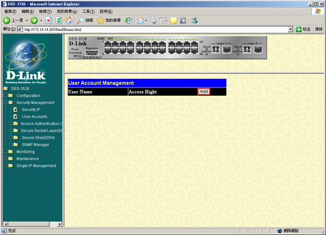Click the "Access Right" column header

tap(142, 92)
